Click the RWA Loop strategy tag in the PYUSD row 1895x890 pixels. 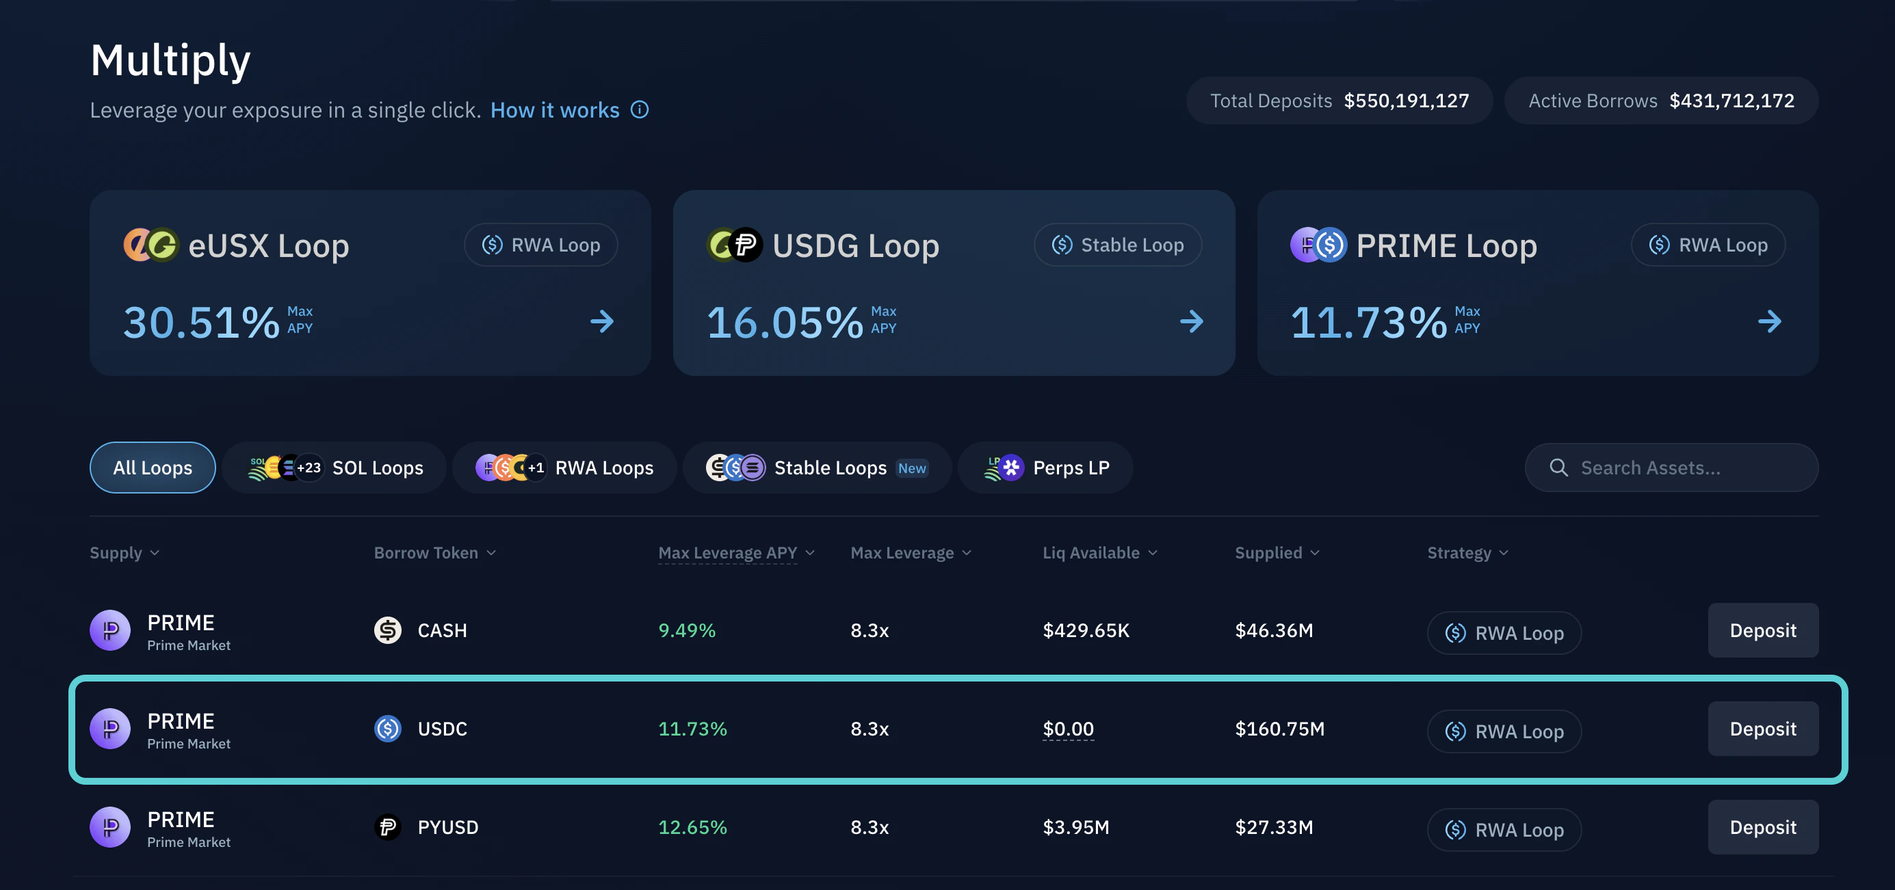point(1504,830)
